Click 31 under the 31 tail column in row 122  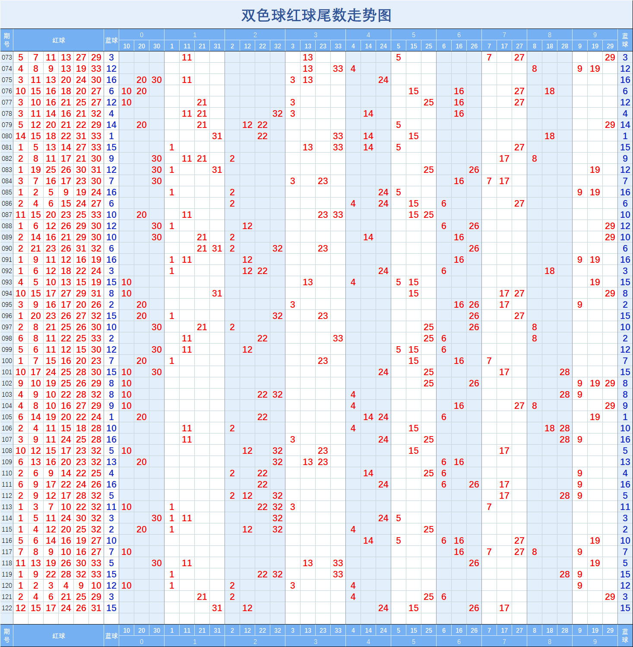click(217, 608)
